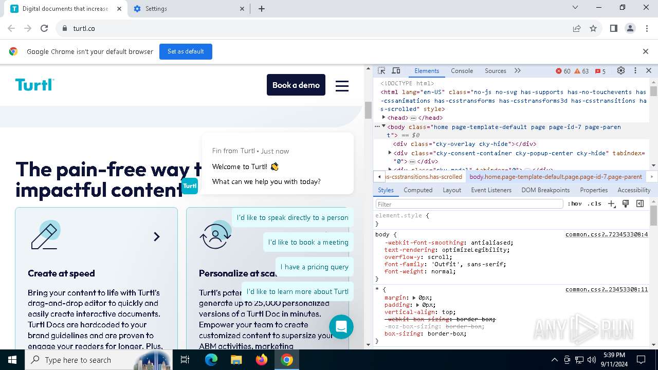Viewport: 658px width, 370px height.
Task: Reload the page
Action: (44, 28)
